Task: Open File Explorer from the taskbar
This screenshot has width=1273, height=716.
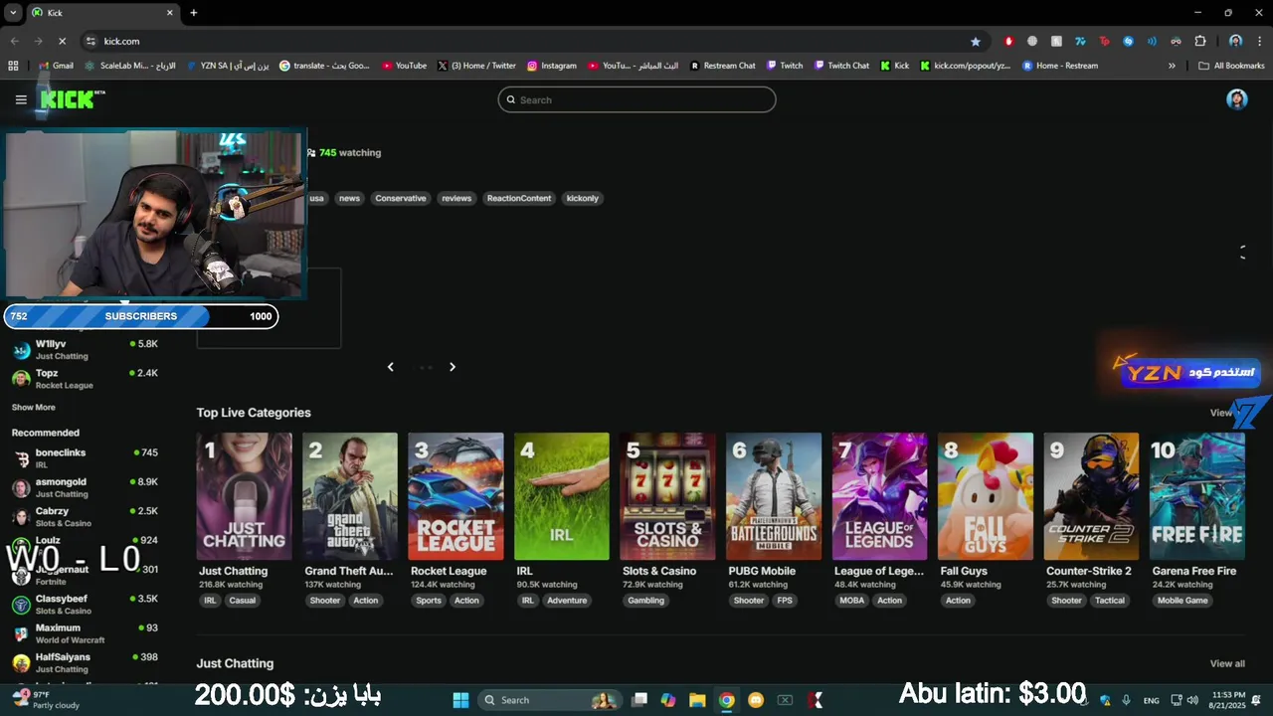Action: (697, 700)
